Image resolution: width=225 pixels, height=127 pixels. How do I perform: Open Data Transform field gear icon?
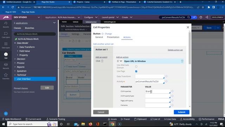166,76
